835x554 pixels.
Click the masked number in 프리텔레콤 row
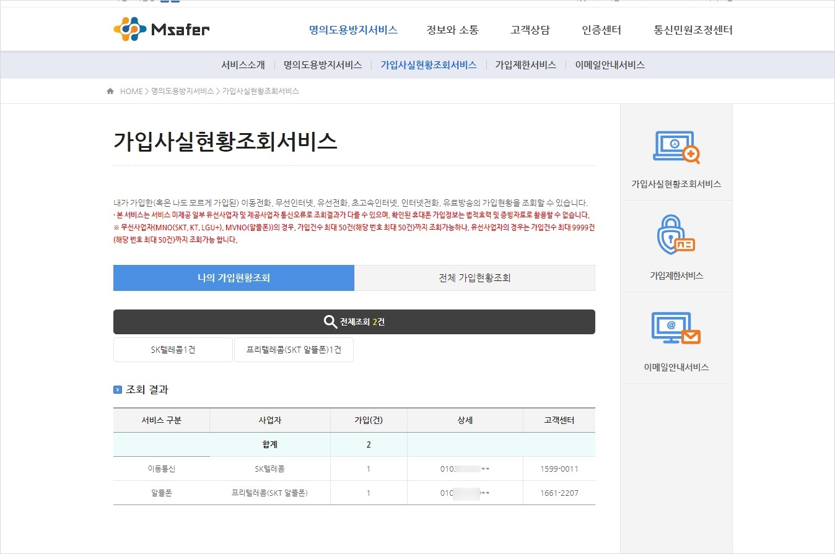(x=465, y=493)
